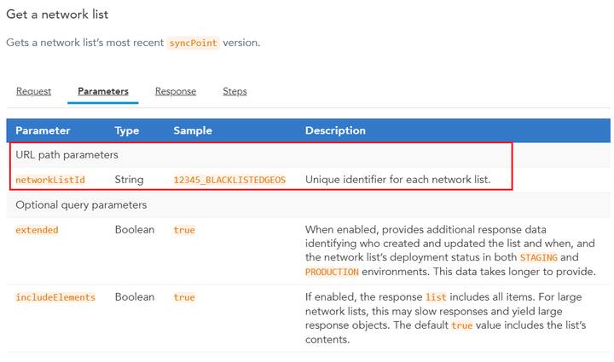Click the true sample for includeElements
The height and width of the screenshot is (362, 614).
coord(184,297)
